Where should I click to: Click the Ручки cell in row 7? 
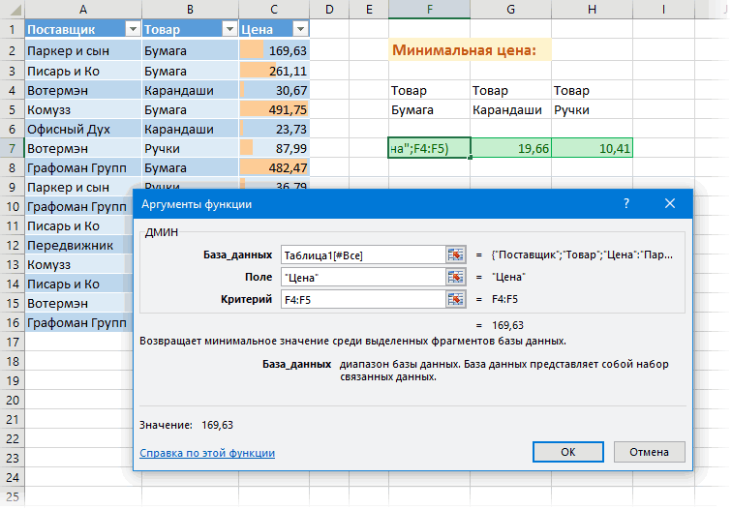point(190,148)
